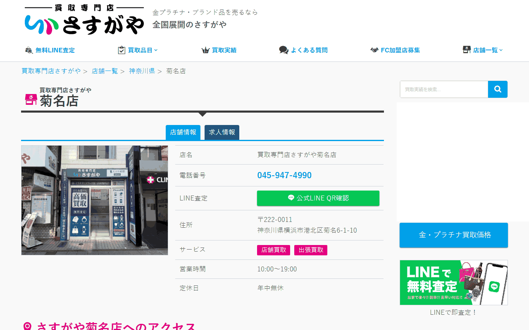The image size is (529, 330).
Task: Click 出張買取 service tag
Action: (311, 250)
